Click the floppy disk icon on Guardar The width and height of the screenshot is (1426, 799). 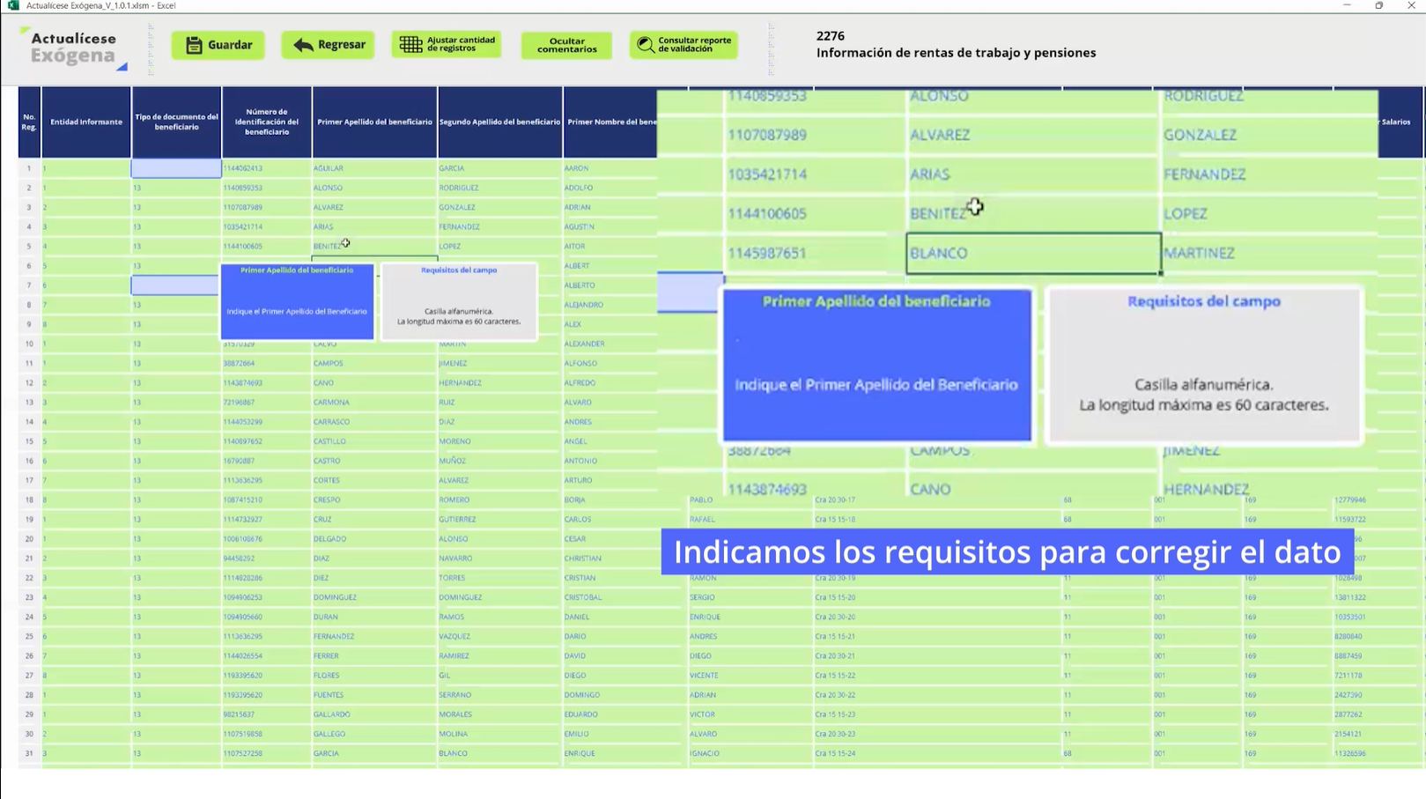click(194, 45)
